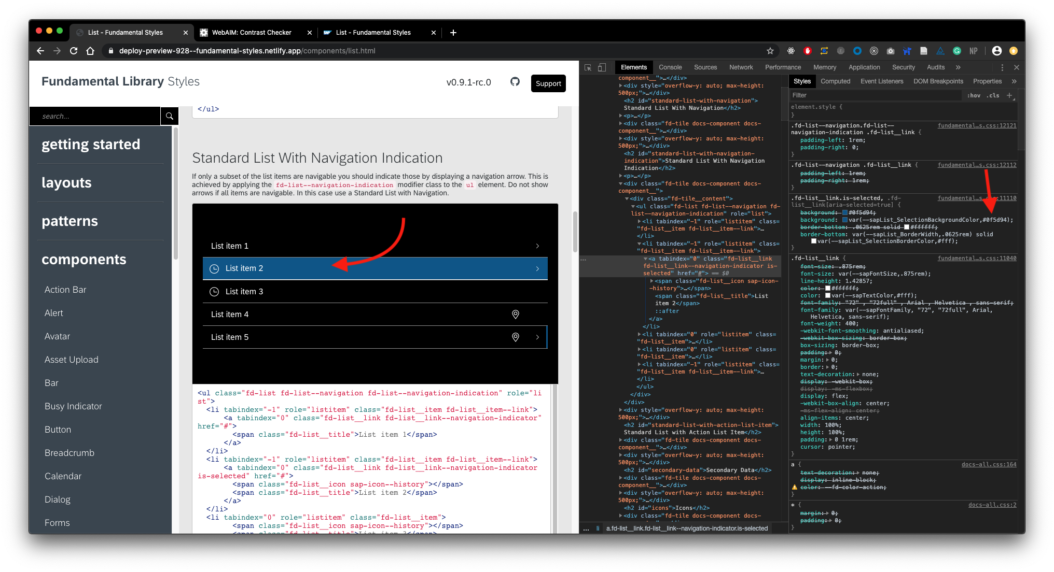This screenshot has width=1054, height=572.
Task: Click the new style rule plus icon in Styles
Action: [x=1009, y=95]
